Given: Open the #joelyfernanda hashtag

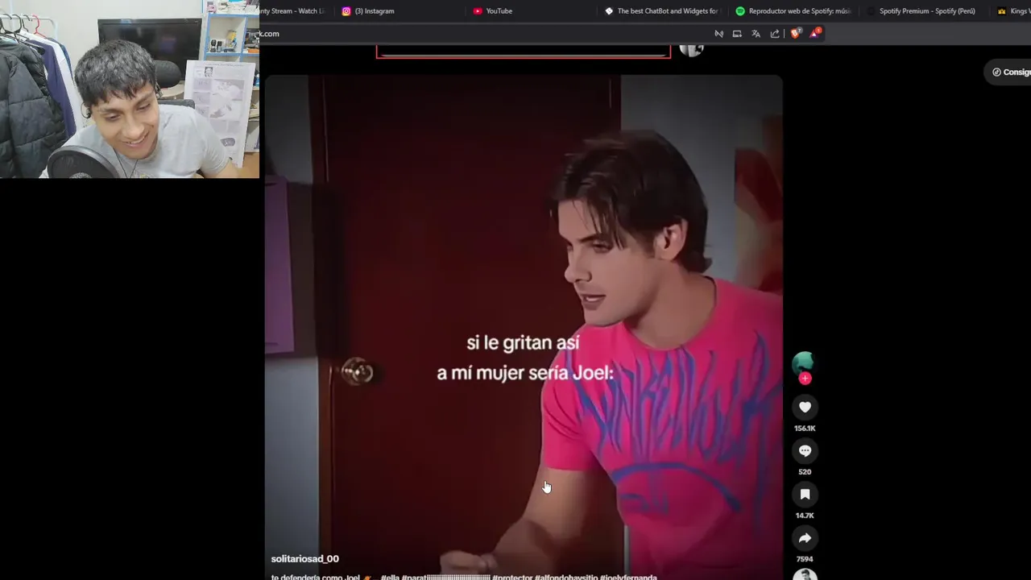Looking at the screenshot, I should point(628,577).
